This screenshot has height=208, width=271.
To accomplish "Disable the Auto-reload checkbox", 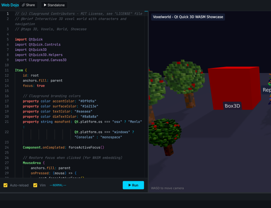I will 5,185.
